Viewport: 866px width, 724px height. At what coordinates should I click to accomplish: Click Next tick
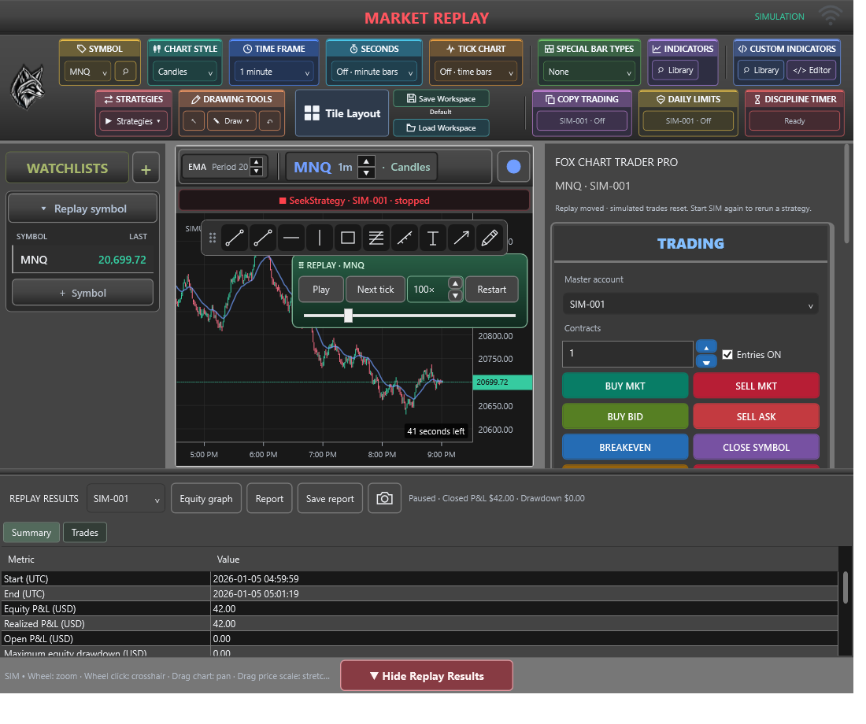click(376, 290)
